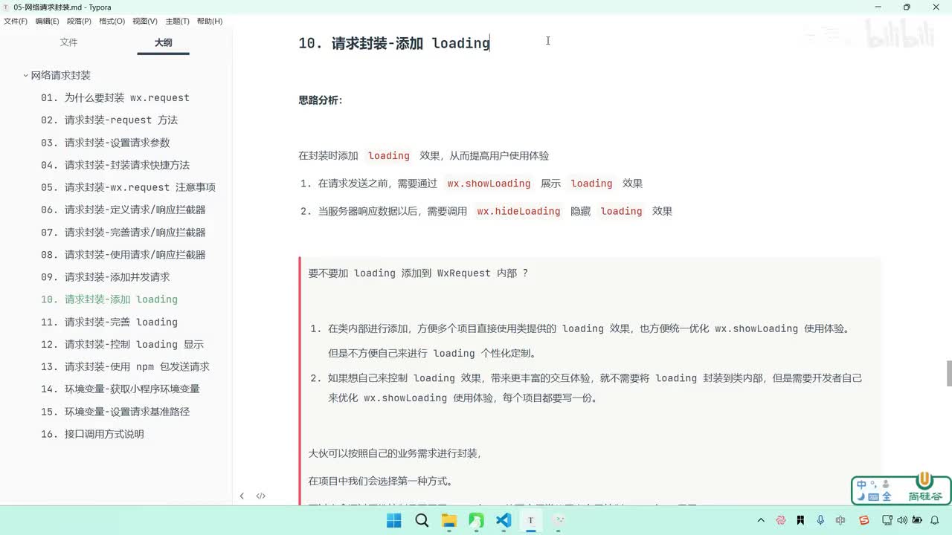
Task: Click the 中 input mode tray icon
Action: click(840, 520)
